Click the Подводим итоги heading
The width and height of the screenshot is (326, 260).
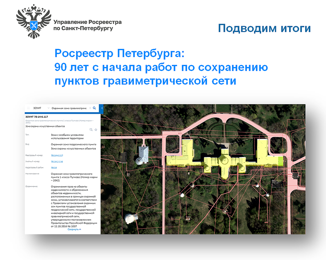point(264,28)
